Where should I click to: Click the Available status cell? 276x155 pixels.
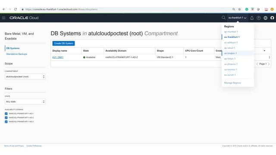tap(89, 57)
